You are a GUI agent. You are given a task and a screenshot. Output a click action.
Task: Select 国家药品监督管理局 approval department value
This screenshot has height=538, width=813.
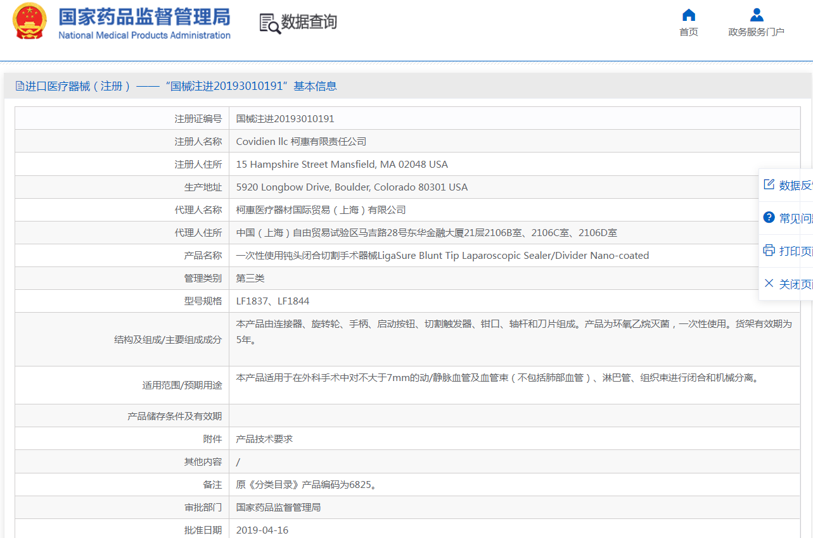click(278, 507)
